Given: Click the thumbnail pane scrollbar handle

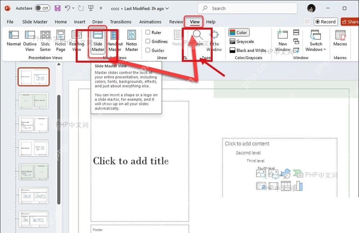Looking at the screenshot, I should pyautogui.click(x=59, y=150).
